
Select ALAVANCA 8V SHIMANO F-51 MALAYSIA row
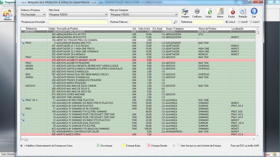click(138, 129)
